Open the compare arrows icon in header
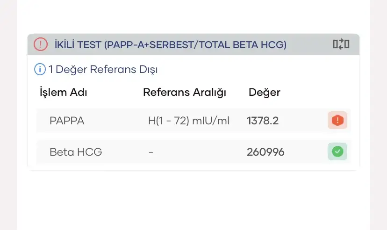This screenshot has height=230, width=387. [341, 44]
